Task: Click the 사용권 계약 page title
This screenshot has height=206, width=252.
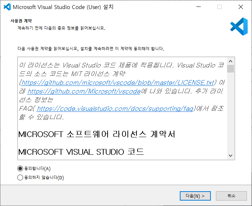Action: (x=21, y=21)
